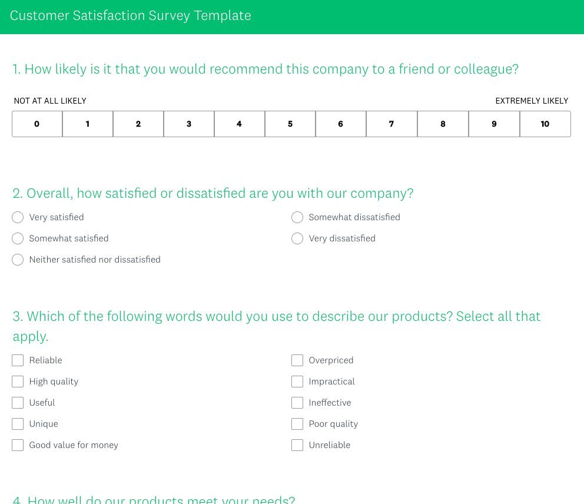Choose rating 9 on the scale
Screen dimensions: 584x504
coord(494,124)
